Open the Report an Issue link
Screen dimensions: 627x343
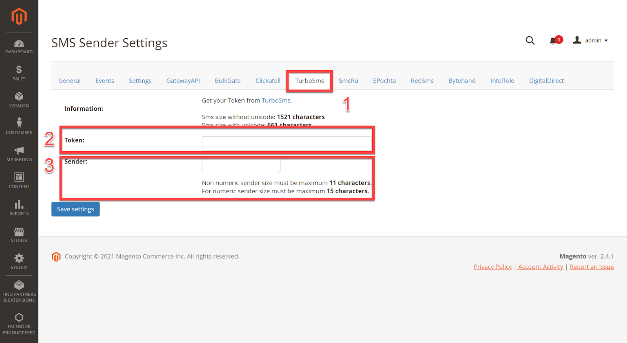[592, 267]
